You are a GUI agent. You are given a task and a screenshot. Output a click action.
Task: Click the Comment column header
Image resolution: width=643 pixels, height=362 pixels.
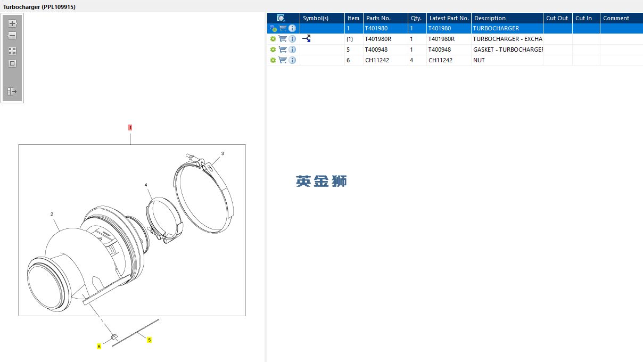pyautogui.click(x=621, y=18)
